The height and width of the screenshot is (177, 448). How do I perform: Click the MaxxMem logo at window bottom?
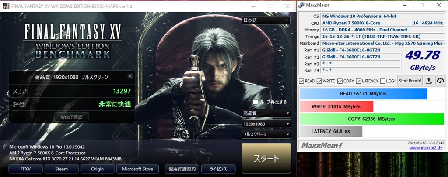[322, 146]
